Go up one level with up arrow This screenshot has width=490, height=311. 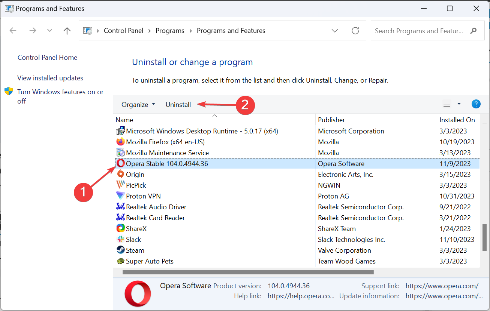pyautogui.click(x=67, y=31)
